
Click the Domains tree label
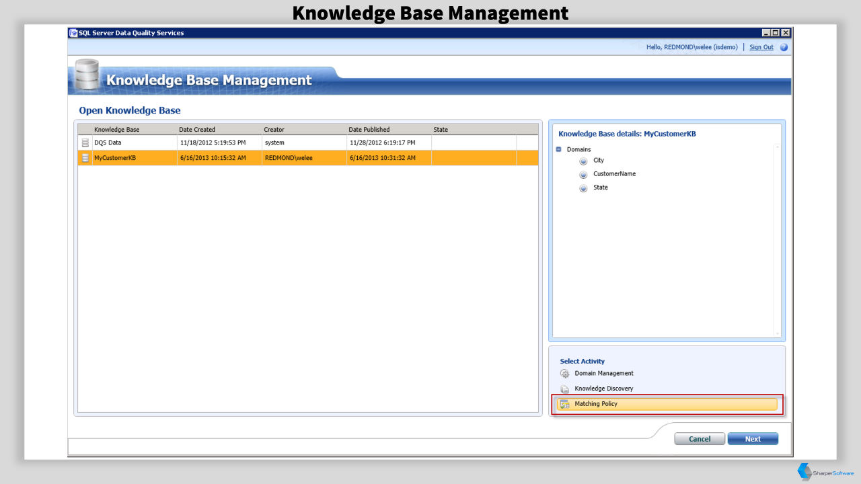[x=578, y=149]
